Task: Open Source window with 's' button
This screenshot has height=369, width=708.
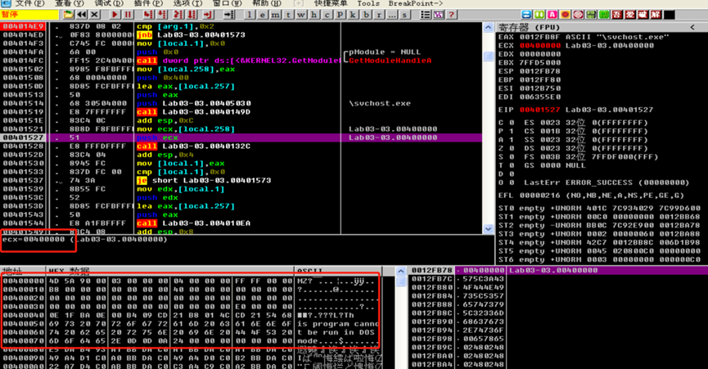Action: point(405,15)
